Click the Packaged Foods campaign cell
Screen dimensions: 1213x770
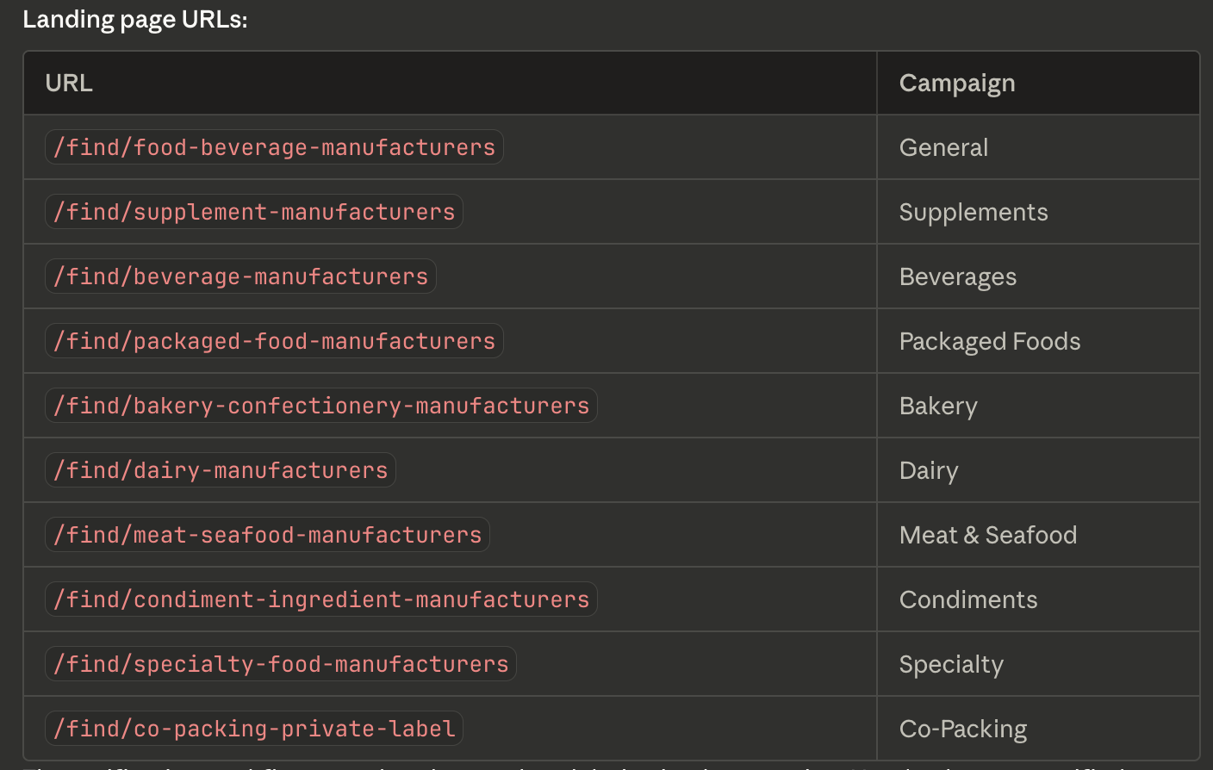pyautogui.click(x=989, y=342)
